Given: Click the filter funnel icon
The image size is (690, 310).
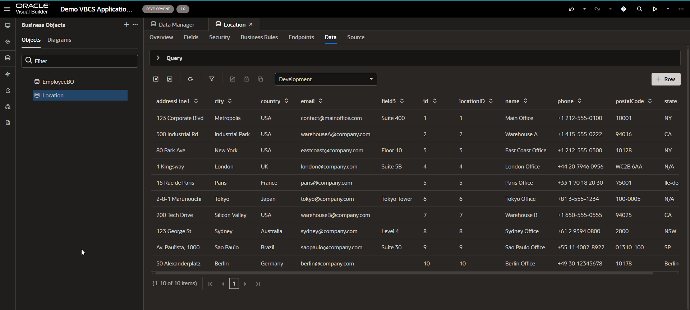Looking at the screenshot, I should (x=212, y=79).
